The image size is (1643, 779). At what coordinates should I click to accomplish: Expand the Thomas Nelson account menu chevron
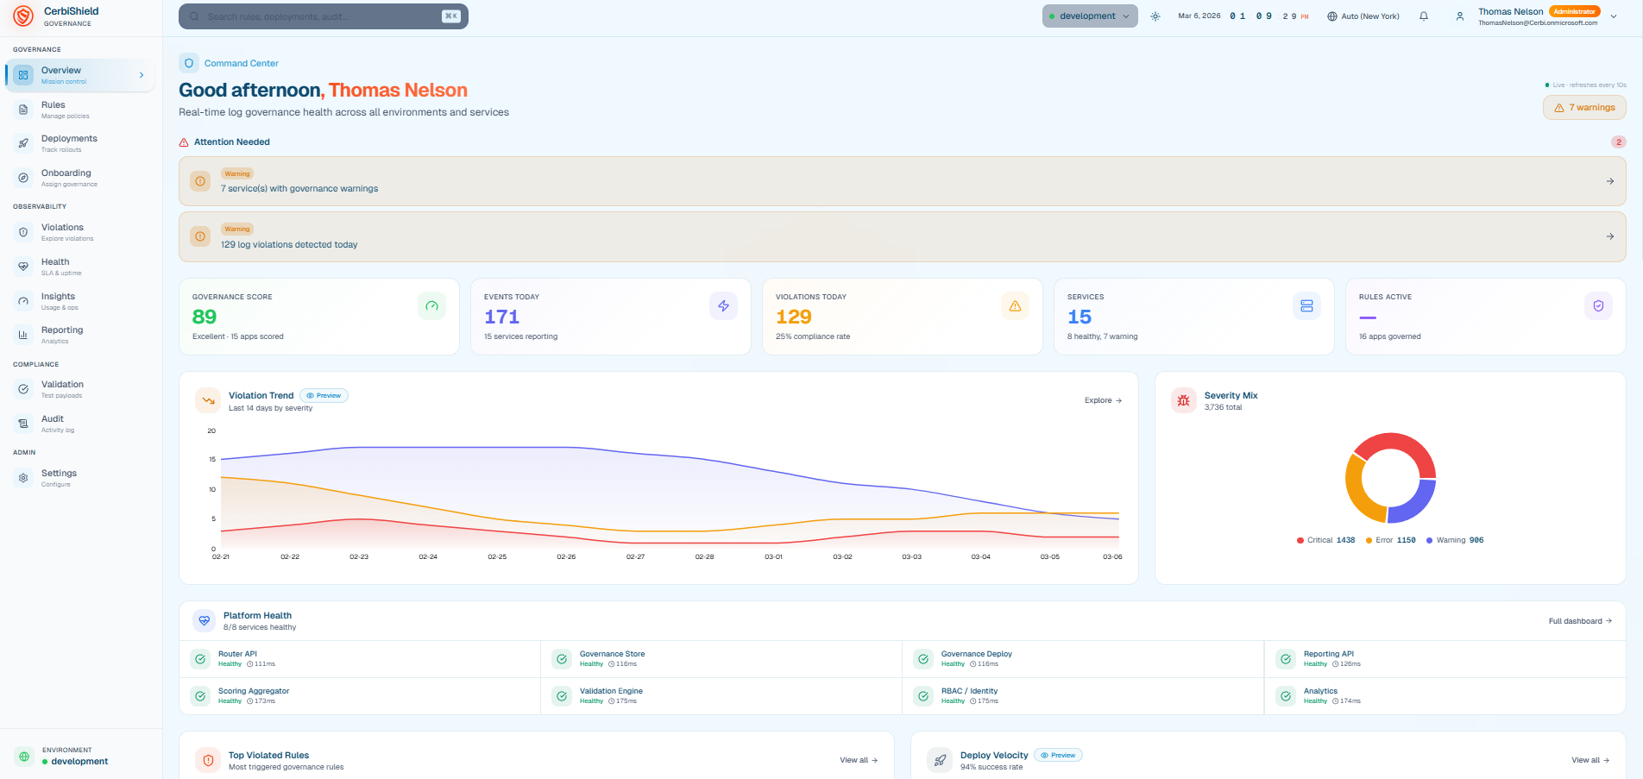click(1614, 16)
